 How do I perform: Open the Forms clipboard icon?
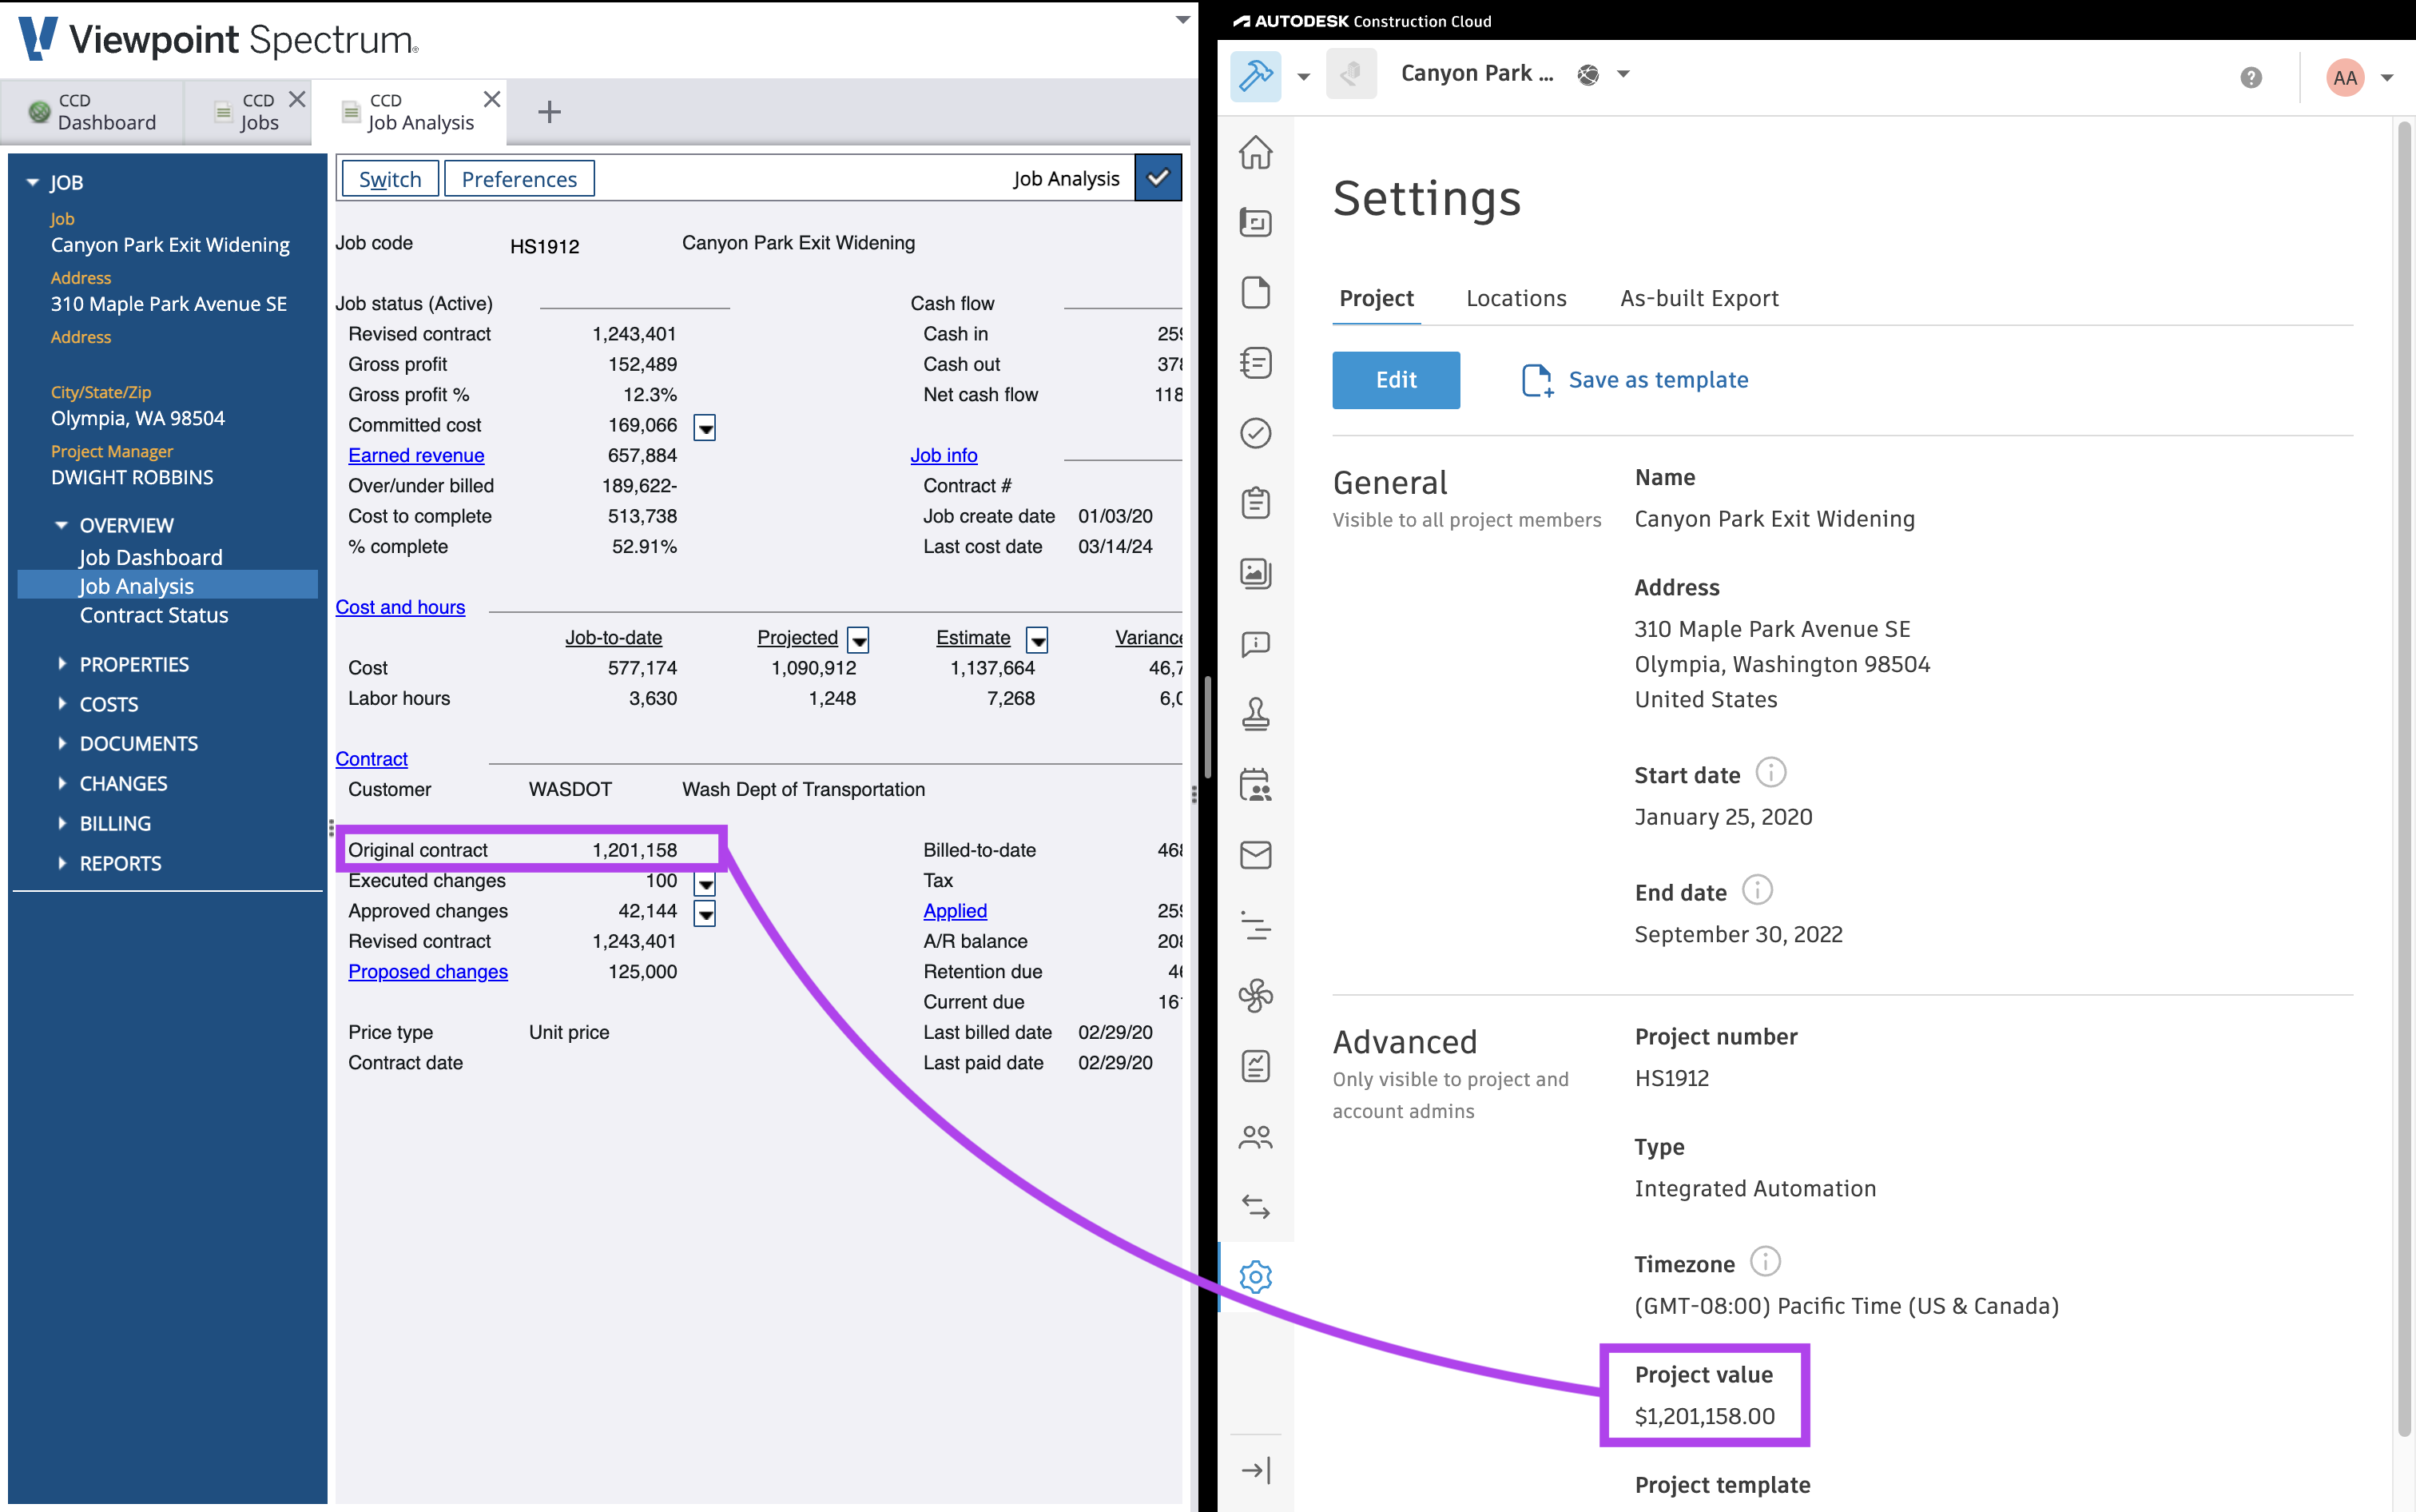1255,503
